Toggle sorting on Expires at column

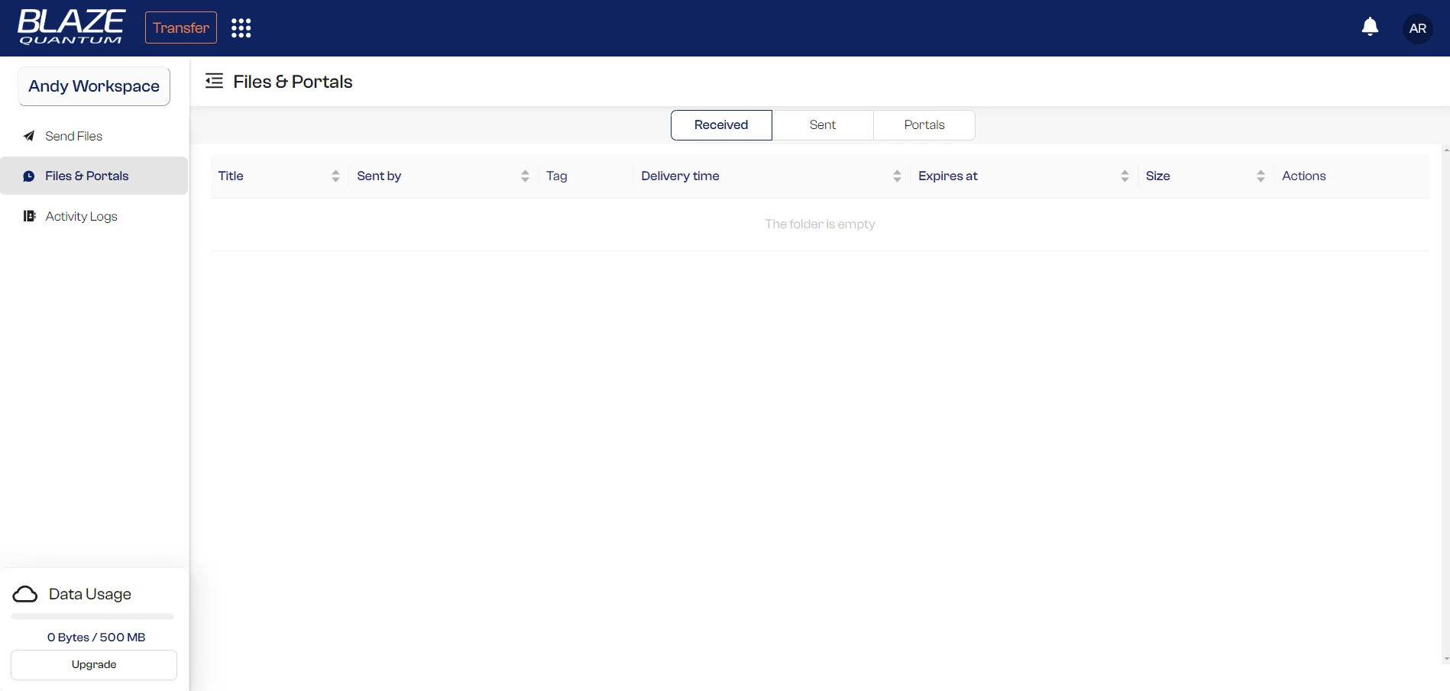(1124, 176)
